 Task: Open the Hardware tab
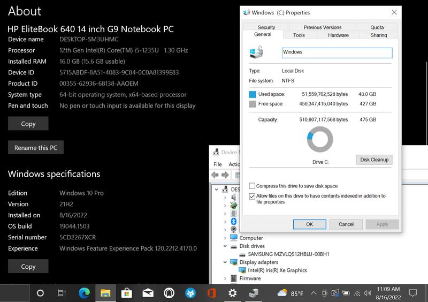click(x=338, y=35)
